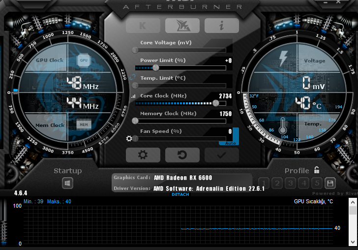The image size is (358, 250).
Task: Click the Profile label
Action: (297, 171)
